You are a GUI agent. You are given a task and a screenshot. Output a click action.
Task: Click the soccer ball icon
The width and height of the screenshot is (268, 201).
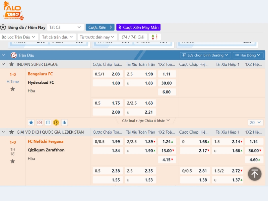pos(3,27)
